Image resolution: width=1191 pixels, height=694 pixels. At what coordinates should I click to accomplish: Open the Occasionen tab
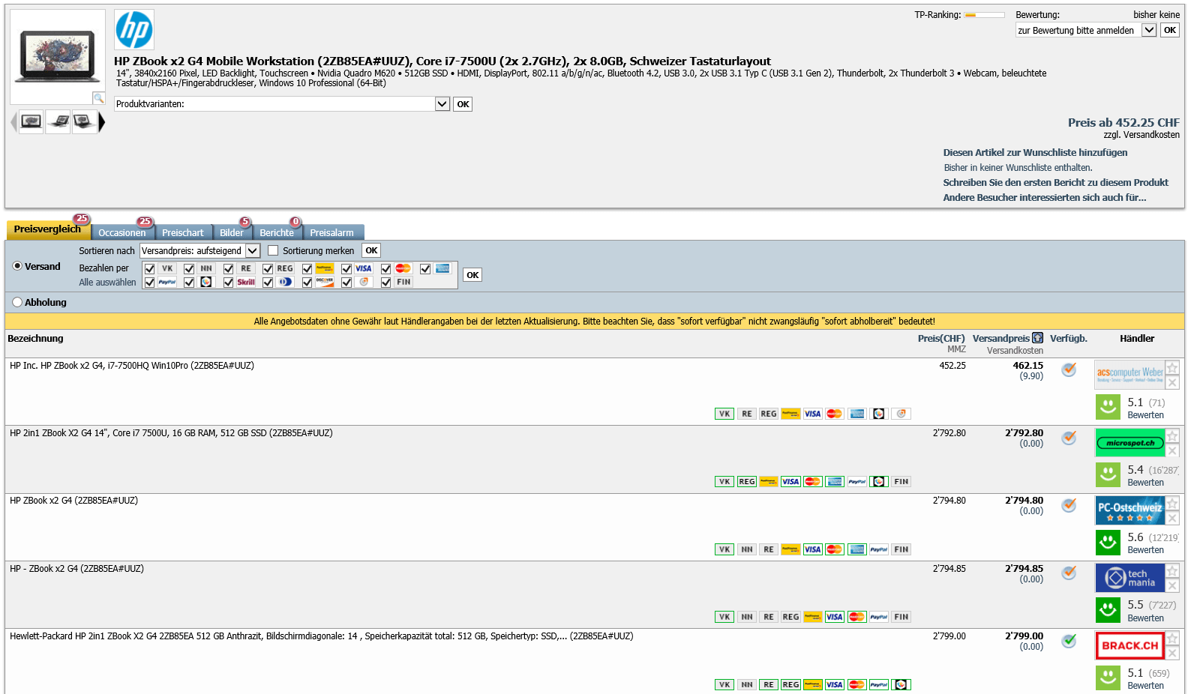click(122, 233)
